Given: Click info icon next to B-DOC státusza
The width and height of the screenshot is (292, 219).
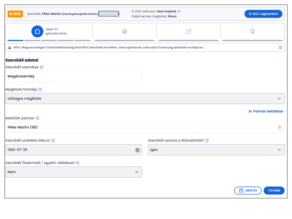Looking at the screenshot, I should pos(179,11).
